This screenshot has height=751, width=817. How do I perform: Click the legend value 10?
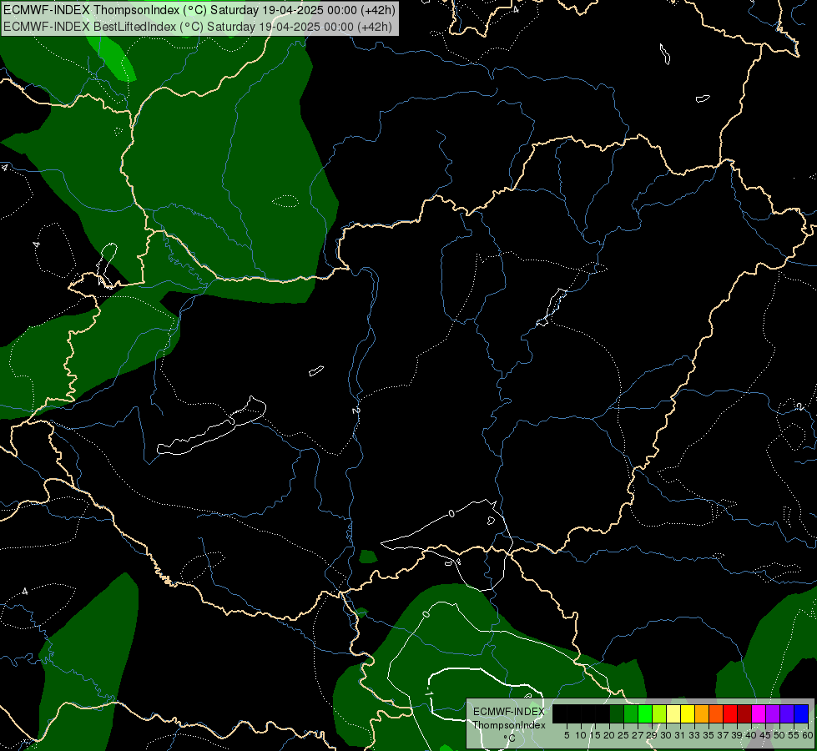click(581, 735)
